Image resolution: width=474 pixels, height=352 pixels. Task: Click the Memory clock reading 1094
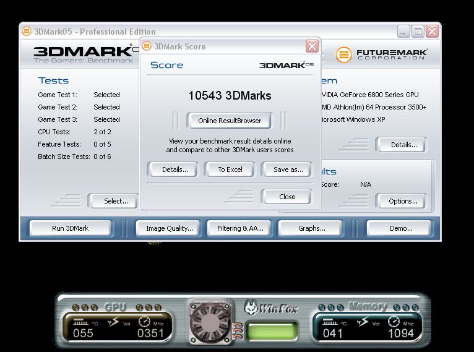tap(401, 333)
